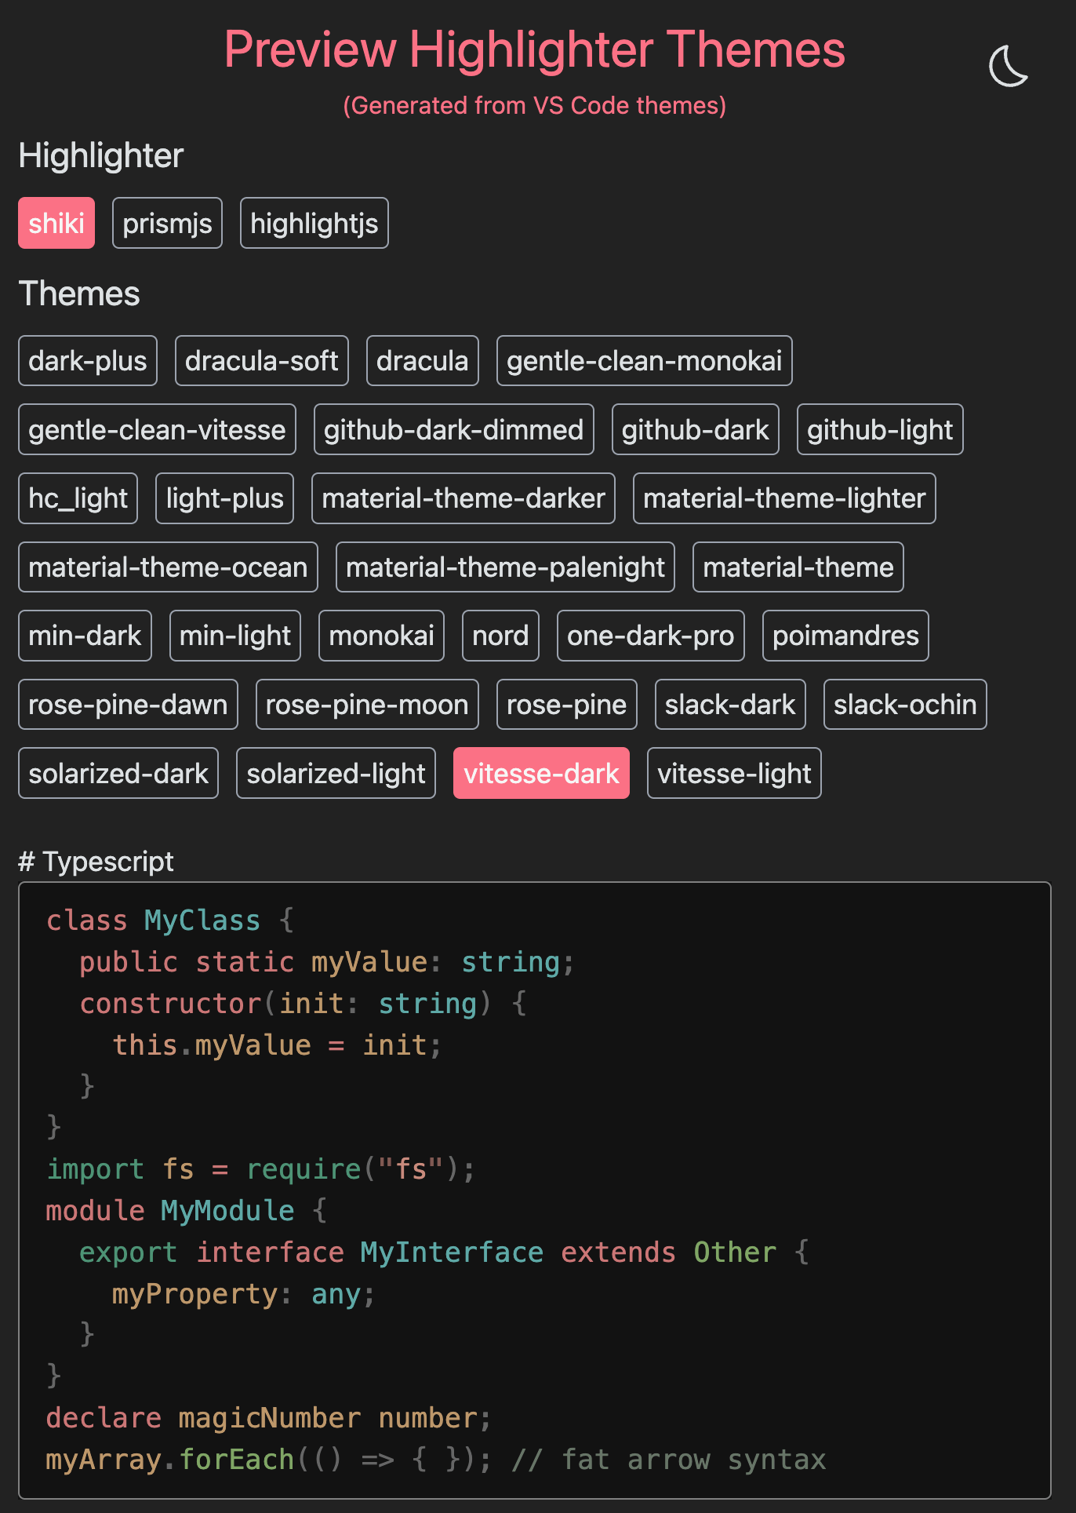Select github-dark-dimmed theme
Viewport: 1076px width, 1513px height.
[x=454, y=429]
